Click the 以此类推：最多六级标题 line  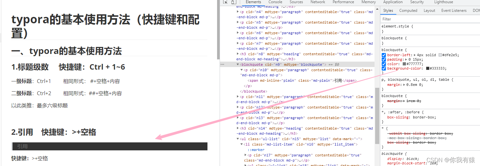[39, 106]
